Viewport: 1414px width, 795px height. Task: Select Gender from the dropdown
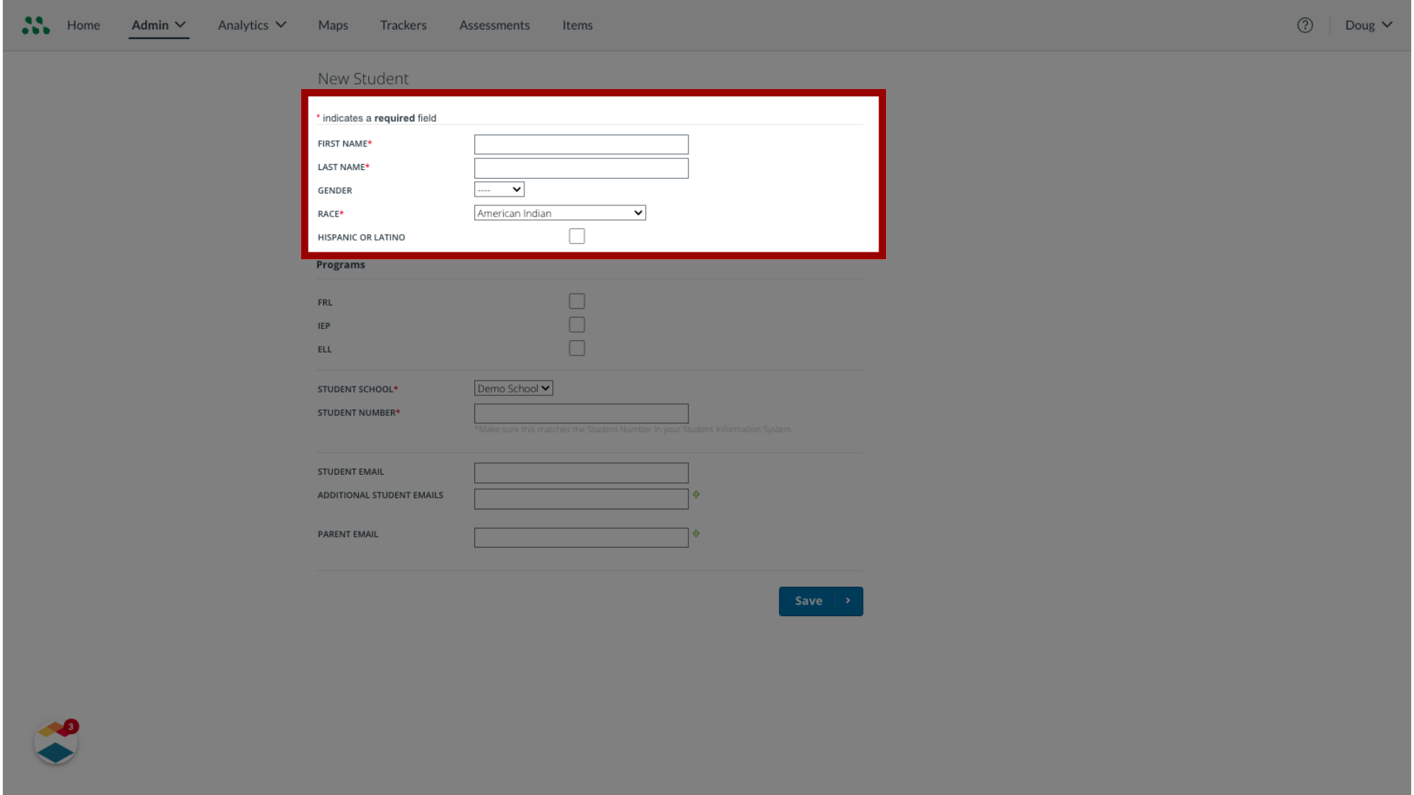pyautogui.click(x=498, y=189)
